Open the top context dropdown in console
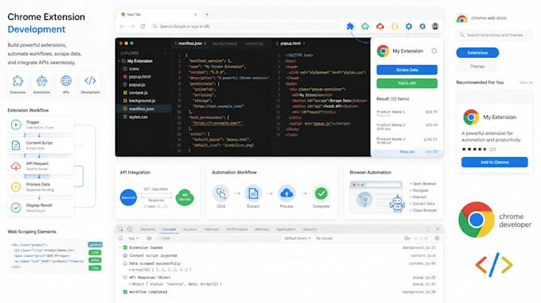 133,238
